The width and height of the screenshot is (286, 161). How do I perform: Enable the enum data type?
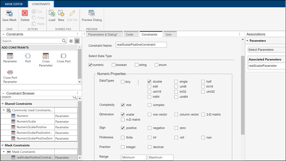157,65
